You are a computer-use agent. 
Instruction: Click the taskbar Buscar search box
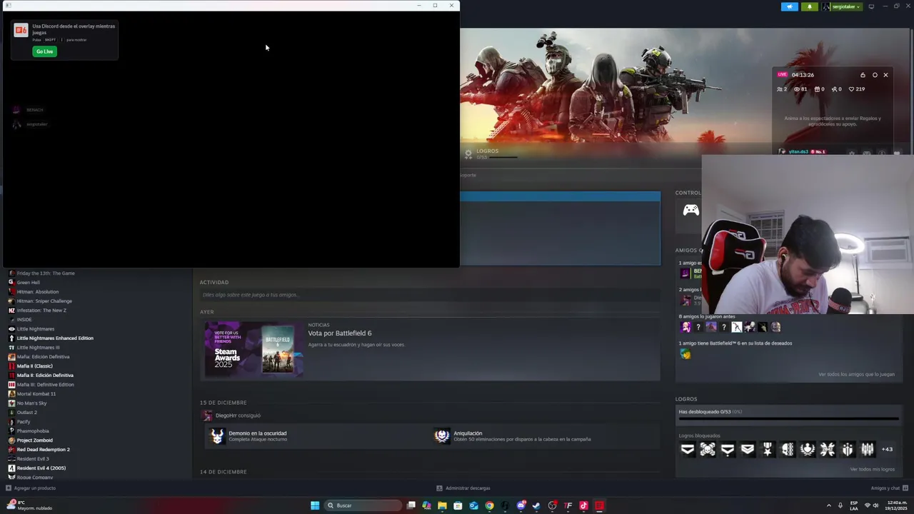pyautogui.click(x=363, y=505)
